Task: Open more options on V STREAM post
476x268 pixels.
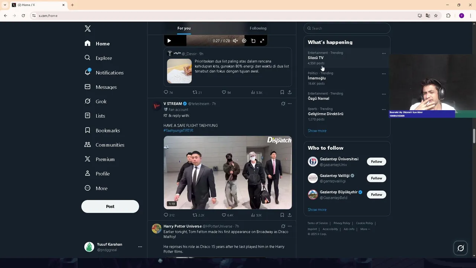Action: [x=290, y=103]
